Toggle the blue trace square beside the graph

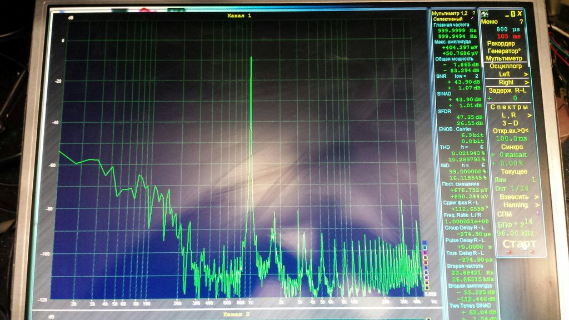coord(425,243)
